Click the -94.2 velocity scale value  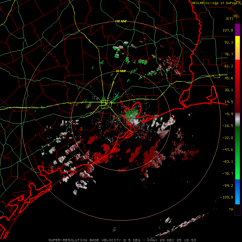tap(228, 186)
